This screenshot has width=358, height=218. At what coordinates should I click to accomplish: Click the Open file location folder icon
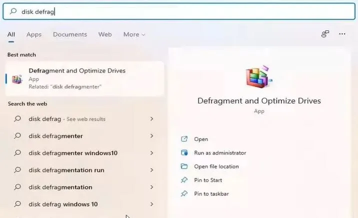(x=184, y=166)
